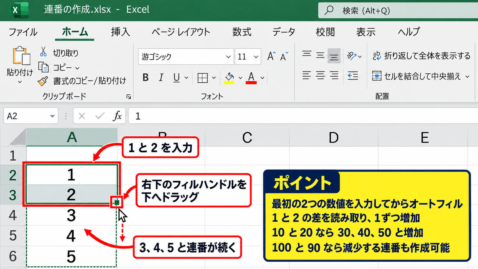Open the Name Box A2 dropdown
The height and width of the screenshot is (269, 478).
tap(52, 116)
